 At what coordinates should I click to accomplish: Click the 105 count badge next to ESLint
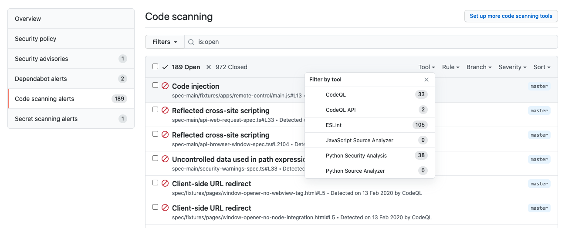coord(420,125)
